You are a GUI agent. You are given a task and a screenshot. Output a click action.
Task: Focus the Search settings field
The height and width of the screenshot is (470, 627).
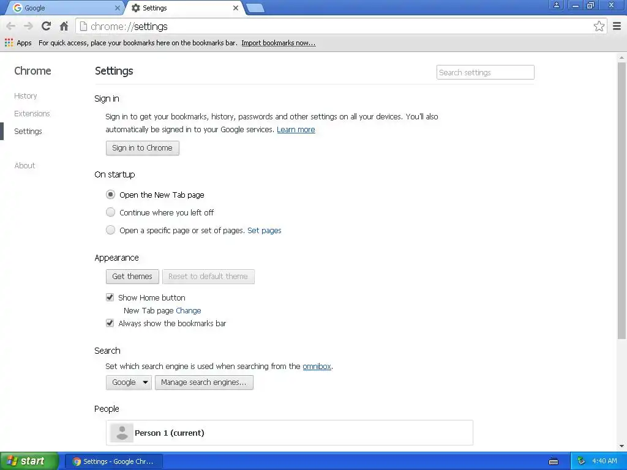(485, 72)
